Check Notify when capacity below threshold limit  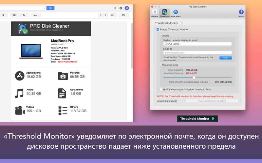161,89
